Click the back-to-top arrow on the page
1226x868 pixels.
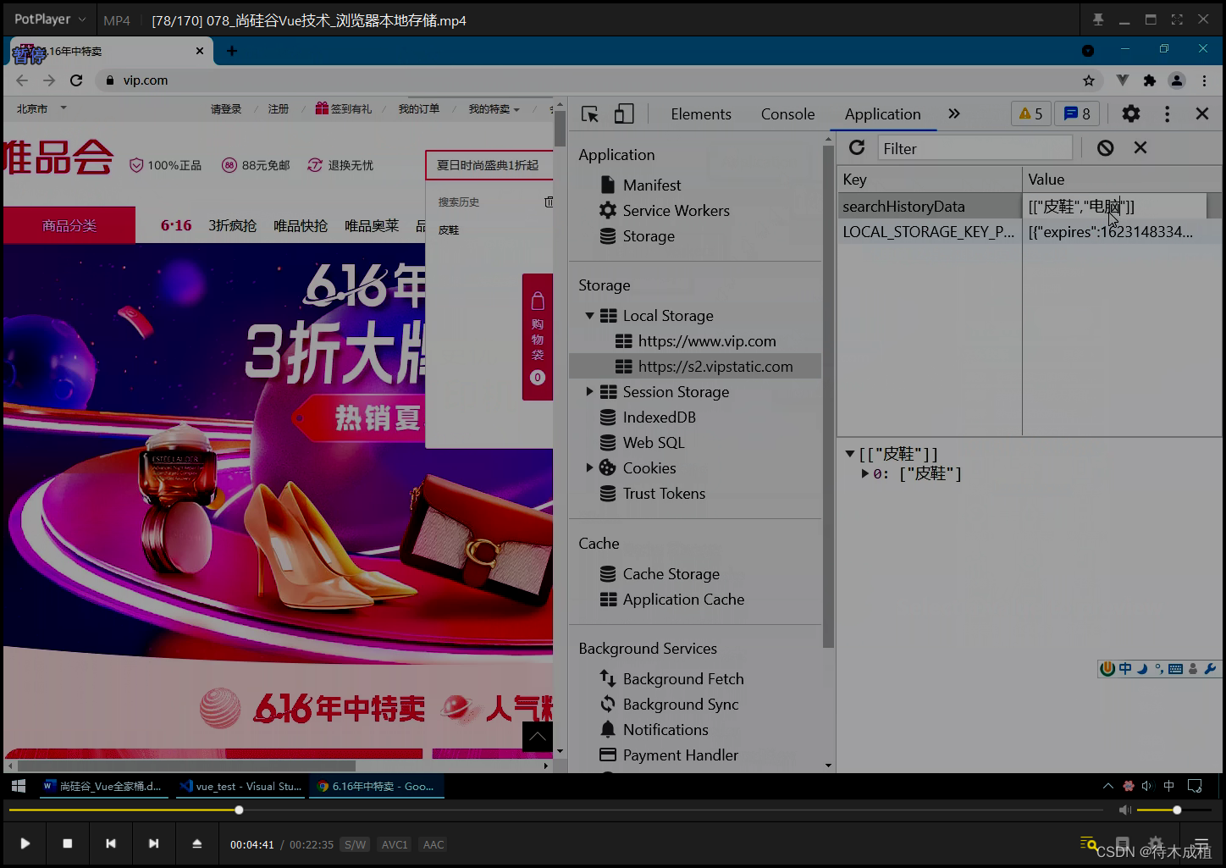pyautogui.click(x=538, y=737)
